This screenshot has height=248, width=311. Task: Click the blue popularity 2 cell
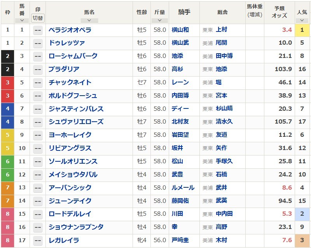point(302,214)
